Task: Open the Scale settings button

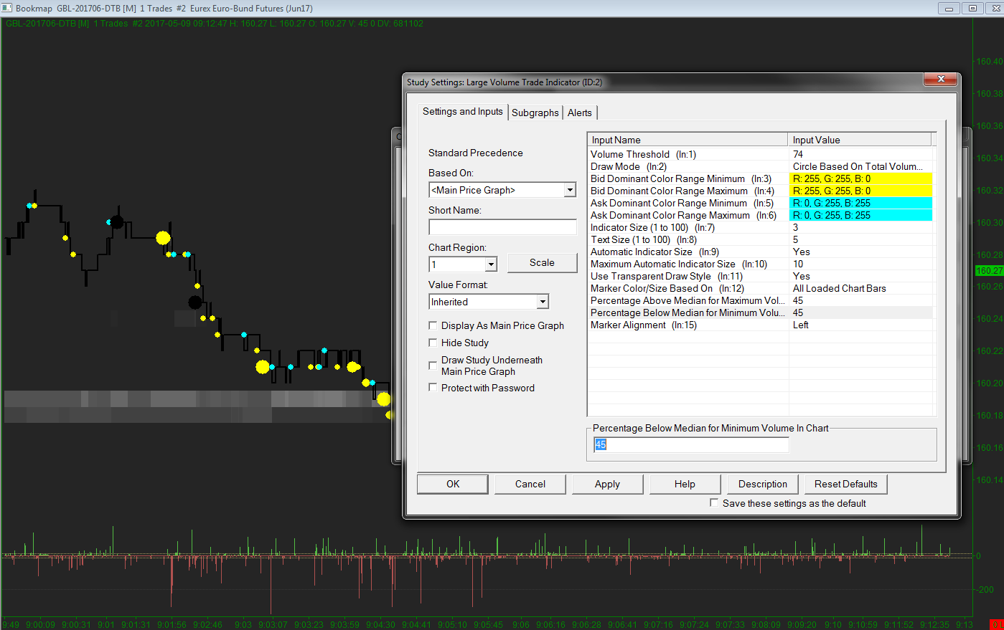Action: (x=542, y=263)
